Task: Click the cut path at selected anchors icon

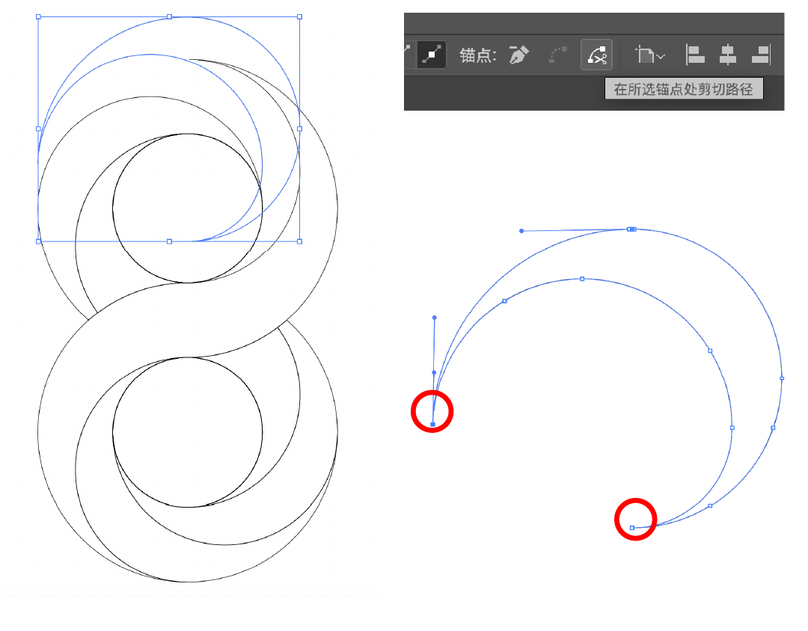Action: 596,55
